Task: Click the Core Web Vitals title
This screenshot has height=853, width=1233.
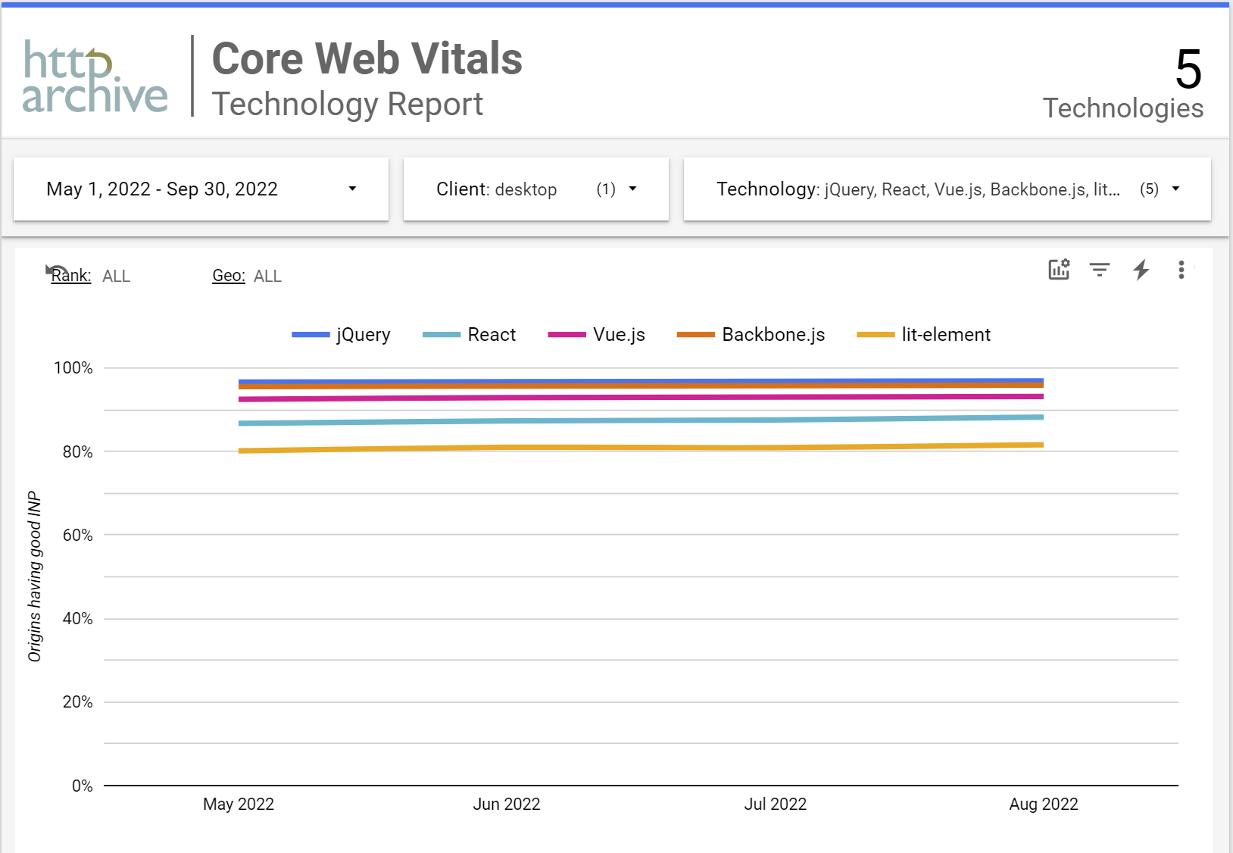Action: (367, 59)
